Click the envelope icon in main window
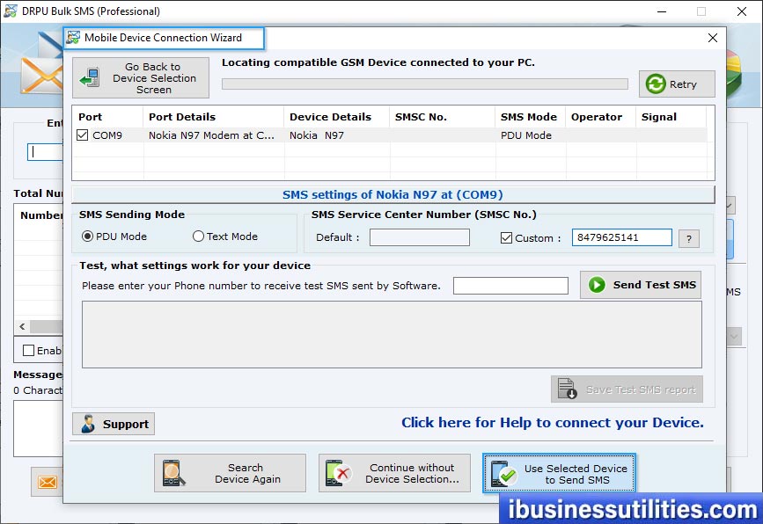 pos(48,482)
